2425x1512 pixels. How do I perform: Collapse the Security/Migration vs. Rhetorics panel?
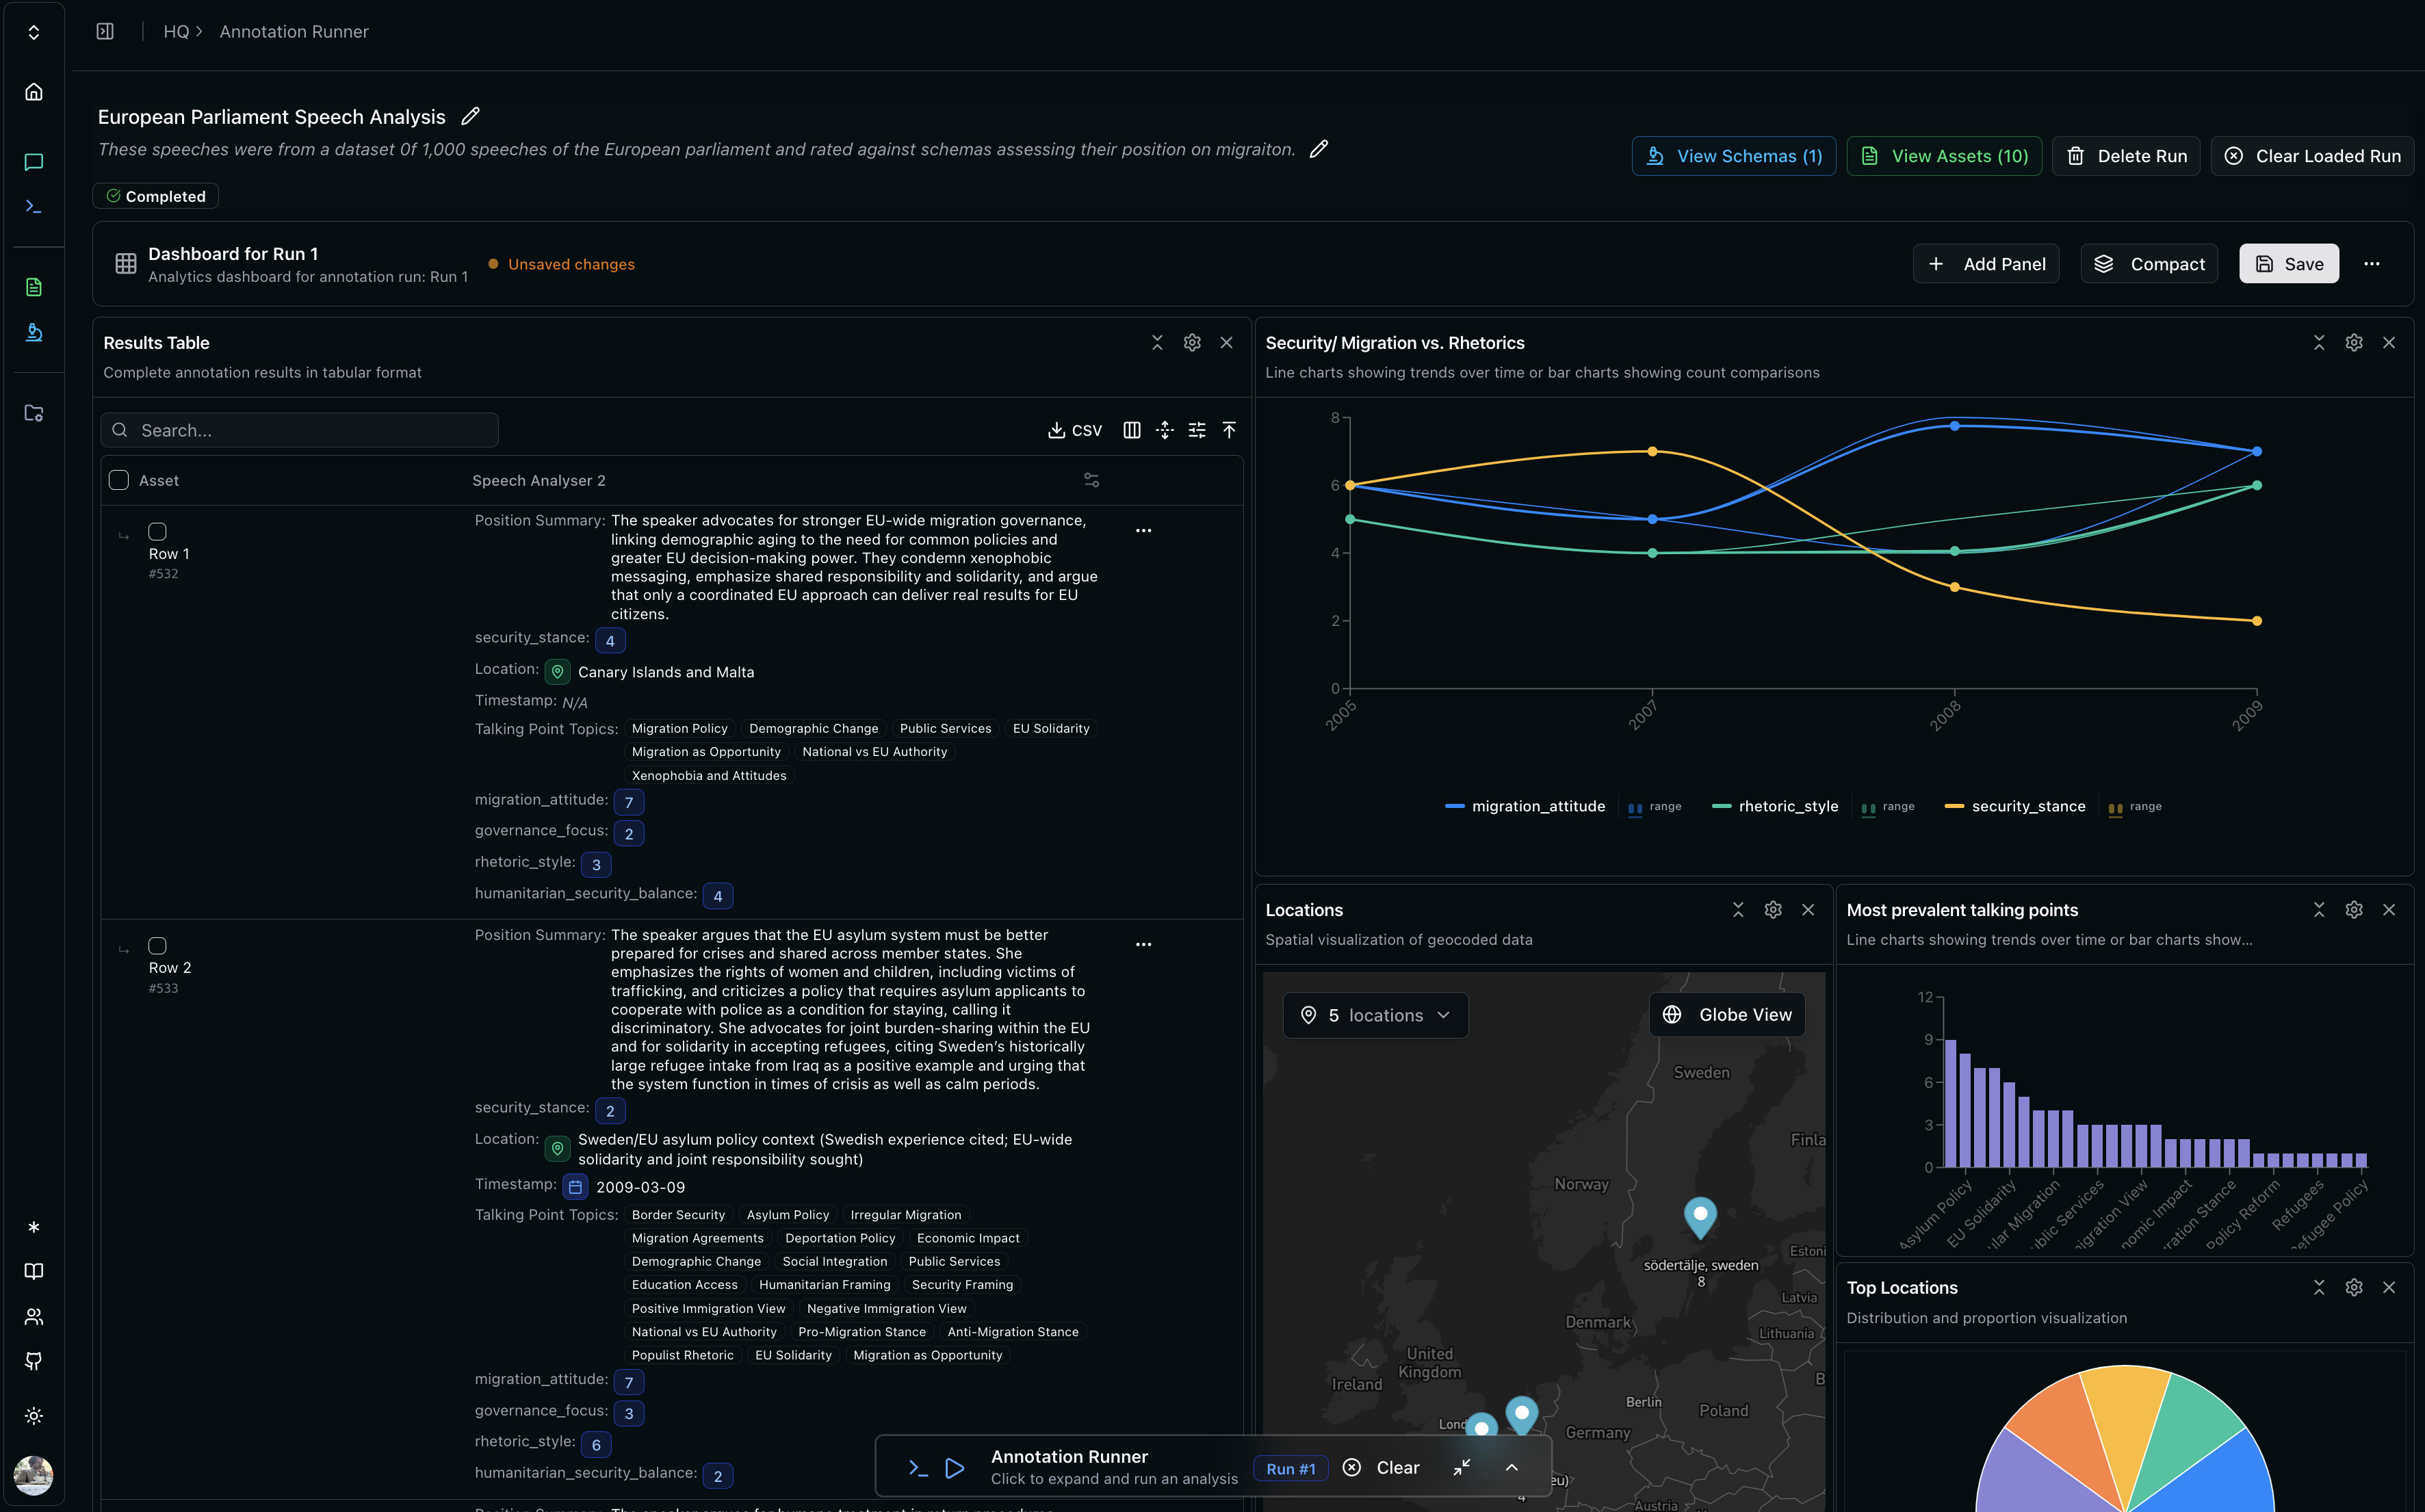point(2318,343)
